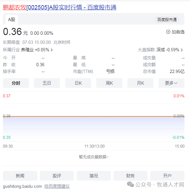Select the A股 tab

(12, 19)
